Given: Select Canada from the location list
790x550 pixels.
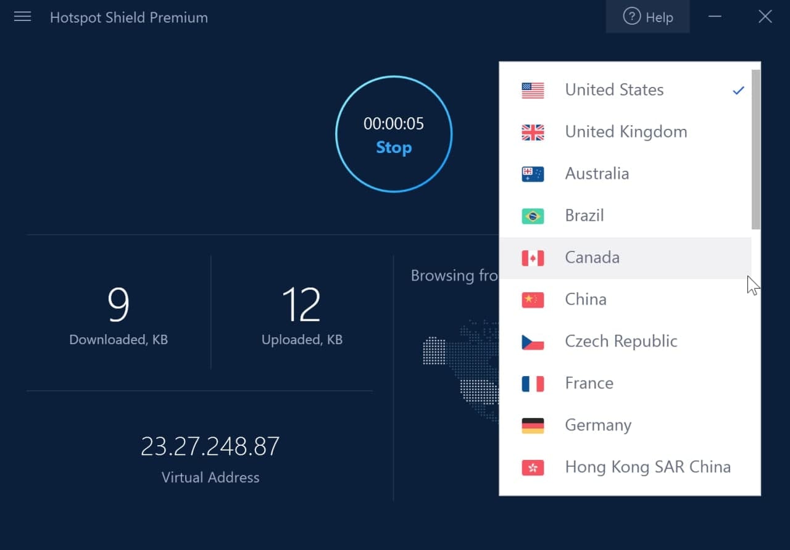Looking at the screenshot, I should pos(592,258).
